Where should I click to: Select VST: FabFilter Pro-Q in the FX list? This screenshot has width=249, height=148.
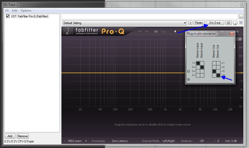[30, 16]
